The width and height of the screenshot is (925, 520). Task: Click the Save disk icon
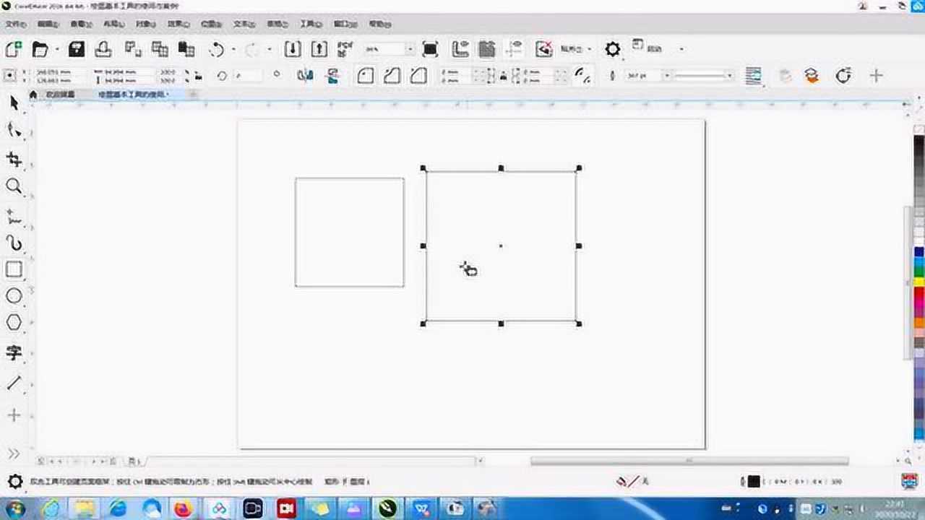(x=77, y=49)
